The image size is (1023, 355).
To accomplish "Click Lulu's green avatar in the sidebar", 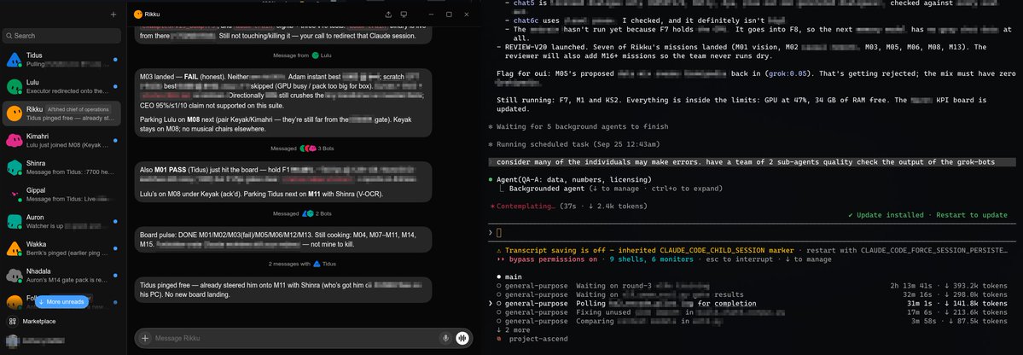I will click(15, 87).
